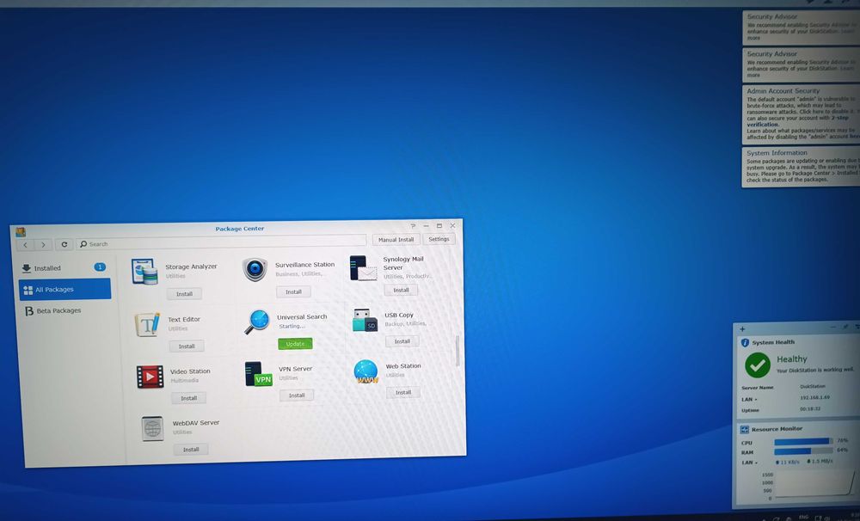Install the VPN Server package
The height and width of the screenshot is (521, 860).
tap(297, 395)
